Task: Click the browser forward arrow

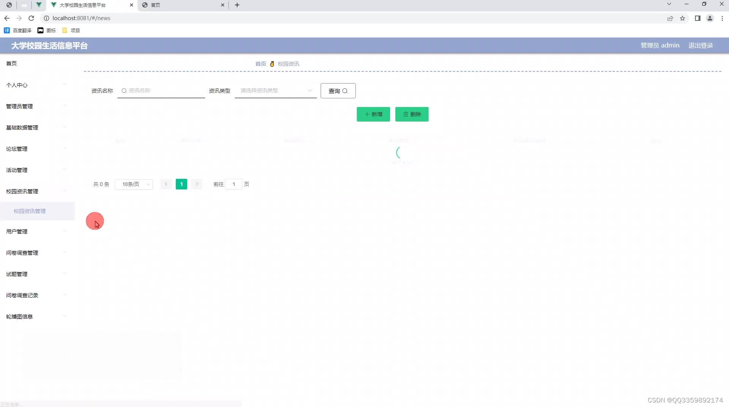Action: click(19, 18)
